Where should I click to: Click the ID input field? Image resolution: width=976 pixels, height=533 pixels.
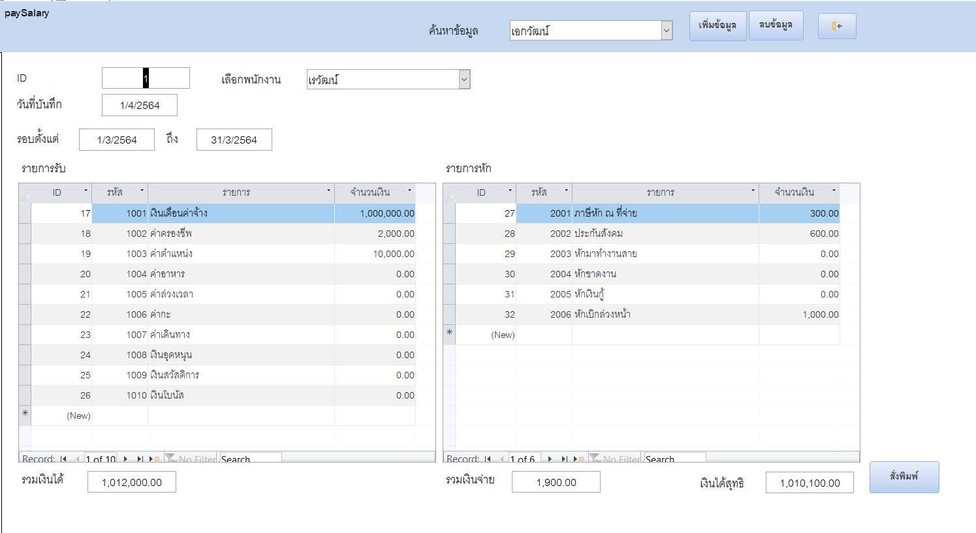click(x=146, y=78)
